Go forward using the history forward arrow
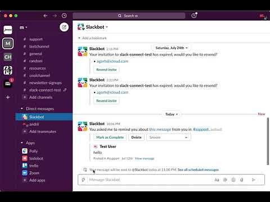This screenshot has height=202, width=270. click(55, 16)
